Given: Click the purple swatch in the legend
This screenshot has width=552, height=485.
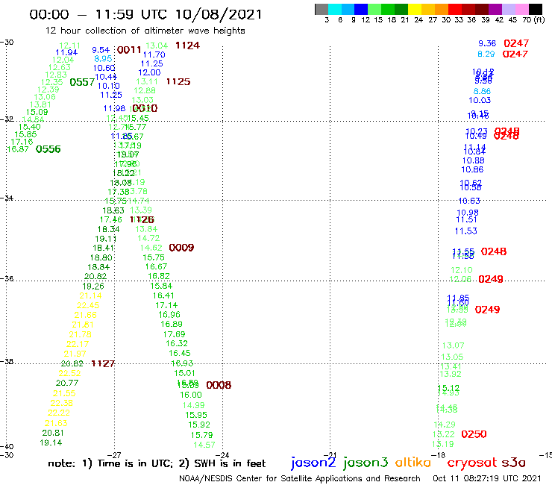Looking at the screenshot, I should [495, 9].
